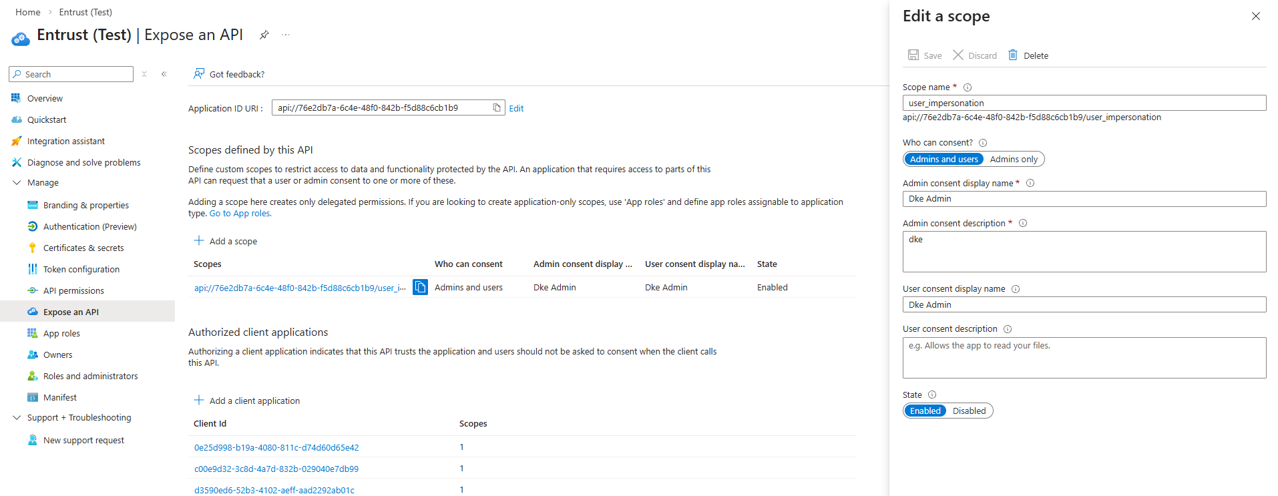Open client ID 0e25d998 application link
The width and height of the screenshot is (1278, 496).
click(x=276, y=447)
